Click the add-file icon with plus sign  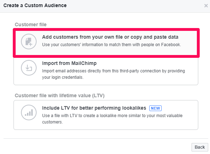29,42
